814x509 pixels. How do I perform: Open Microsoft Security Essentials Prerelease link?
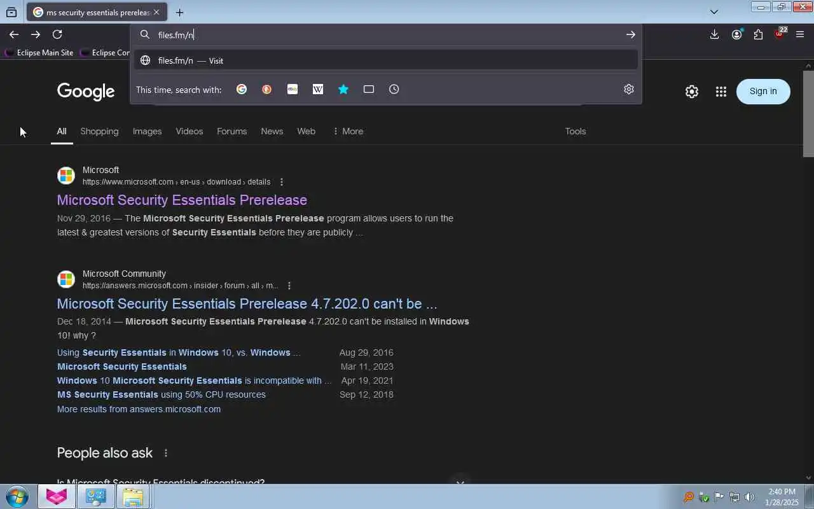tap(182, 200)
